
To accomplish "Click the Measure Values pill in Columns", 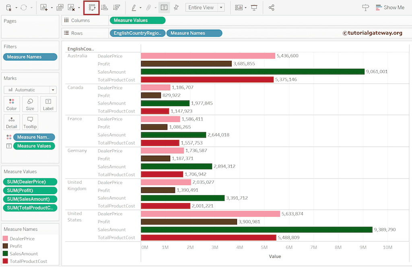I will (137, 21).
